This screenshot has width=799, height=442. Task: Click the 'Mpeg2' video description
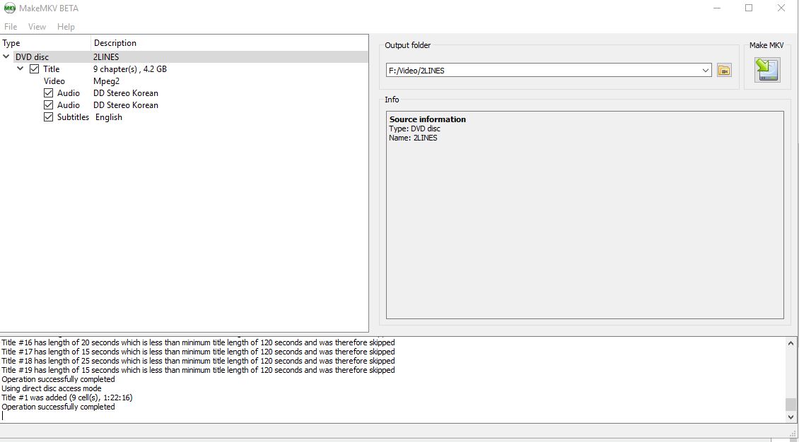point(106,81)
